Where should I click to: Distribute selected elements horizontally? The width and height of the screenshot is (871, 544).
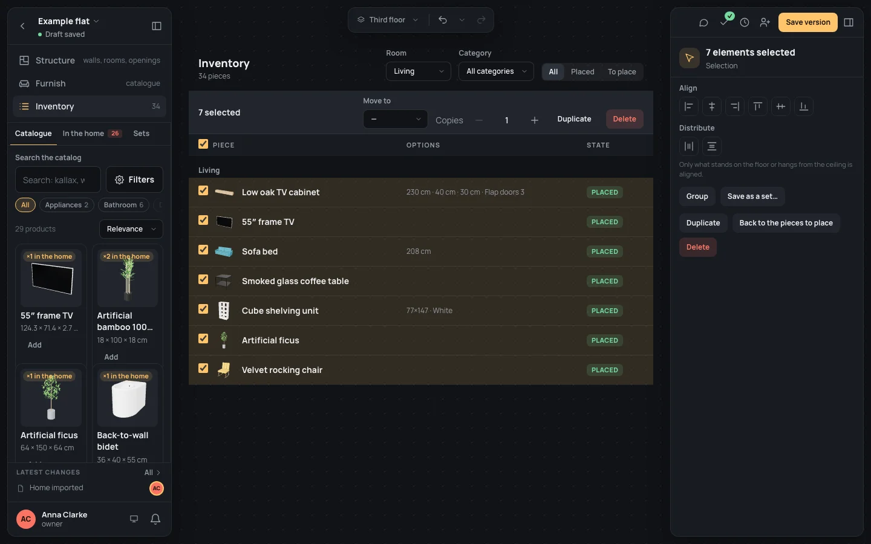click(x=689, y=146)
